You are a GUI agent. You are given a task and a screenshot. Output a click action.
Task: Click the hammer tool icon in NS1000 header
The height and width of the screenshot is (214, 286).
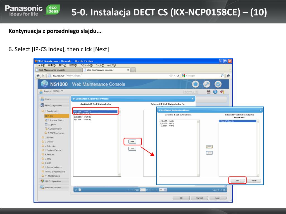pos(207,84)
